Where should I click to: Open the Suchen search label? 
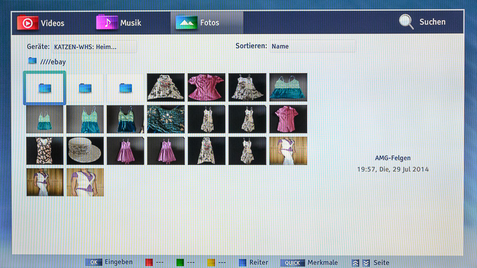click(x=432, y=22)
